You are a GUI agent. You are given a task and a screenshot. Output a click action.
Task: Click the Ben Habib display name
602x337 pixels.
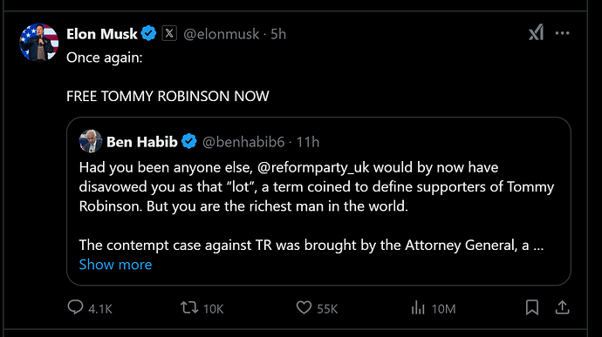click(x=142, y=142)
